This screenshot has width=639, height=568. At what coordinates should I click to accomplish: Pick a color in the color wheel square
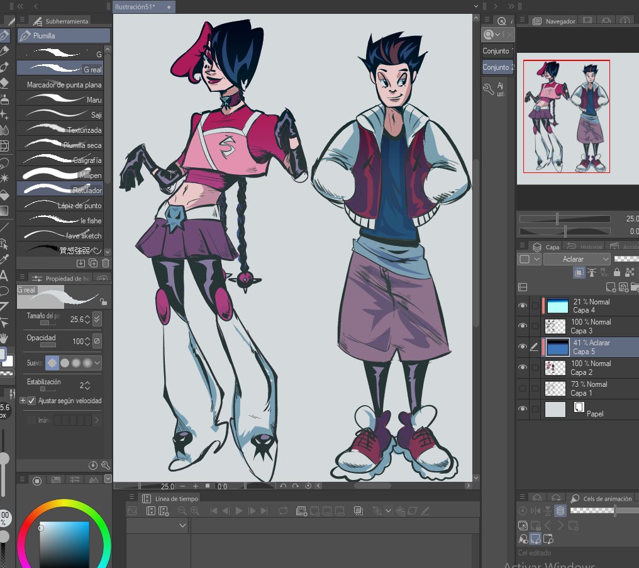64,544
